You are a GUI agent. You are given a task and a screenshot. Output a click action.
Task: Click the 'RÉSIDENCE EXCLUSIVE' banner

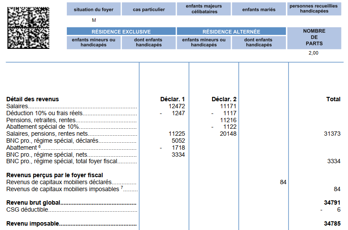point(121,31)
